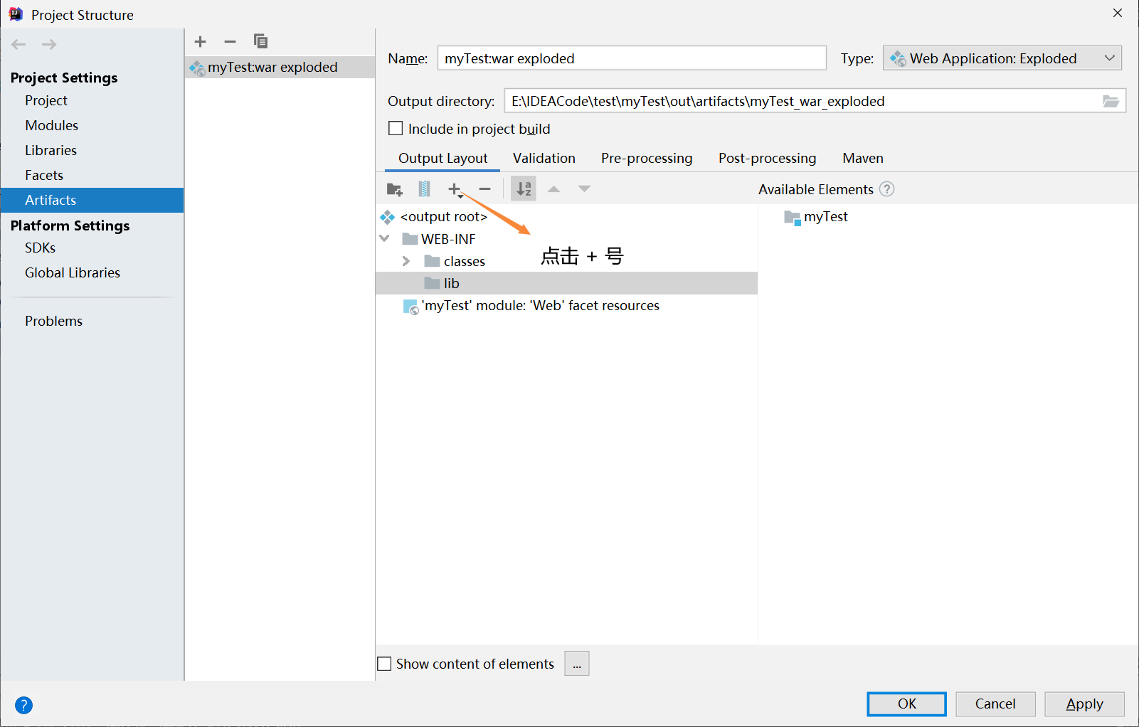Add a new artifact with plus icon
Viewport: 1139px width, 727px height.
[201, 41]
